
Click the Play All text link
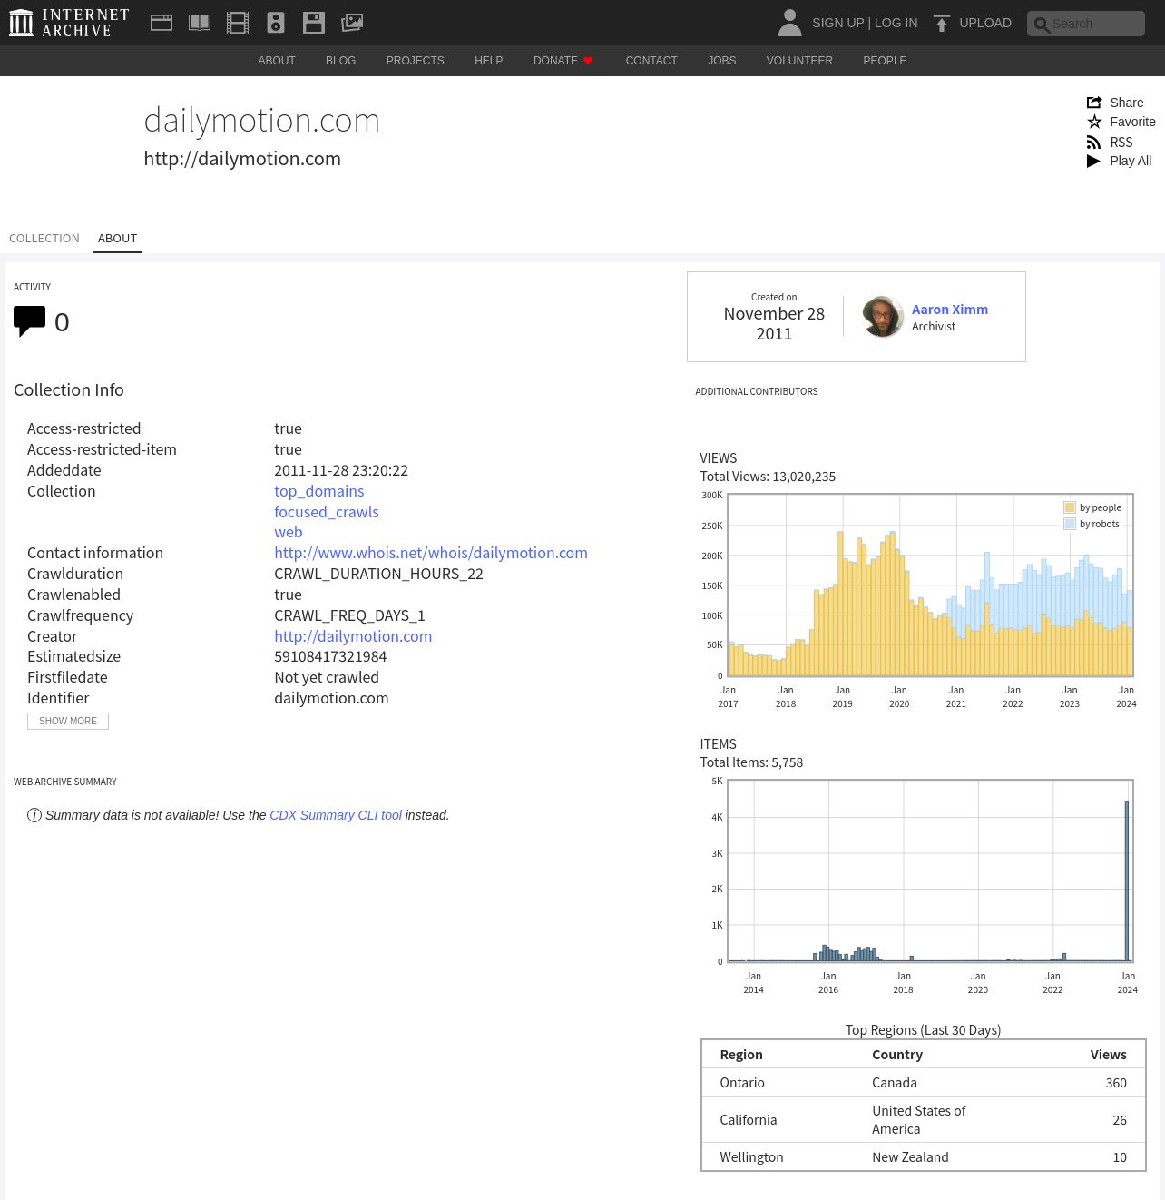click(x=1131, y=161)
